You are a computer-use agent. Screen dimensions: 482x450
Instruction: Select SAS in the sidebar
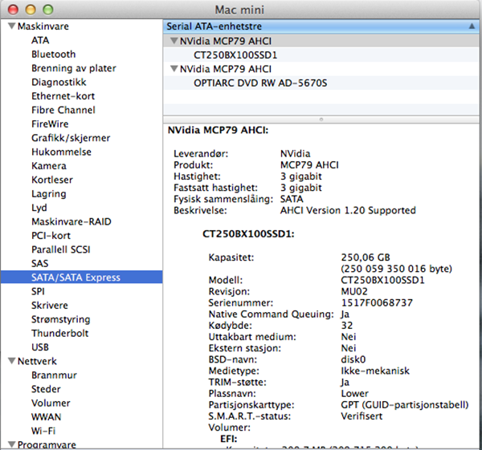[x=39, y=264]
